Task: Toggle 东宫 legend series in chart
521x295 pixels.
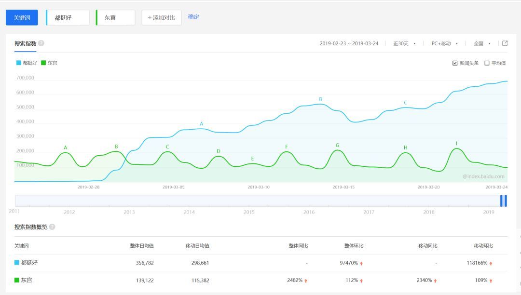Action: point(49,63)
